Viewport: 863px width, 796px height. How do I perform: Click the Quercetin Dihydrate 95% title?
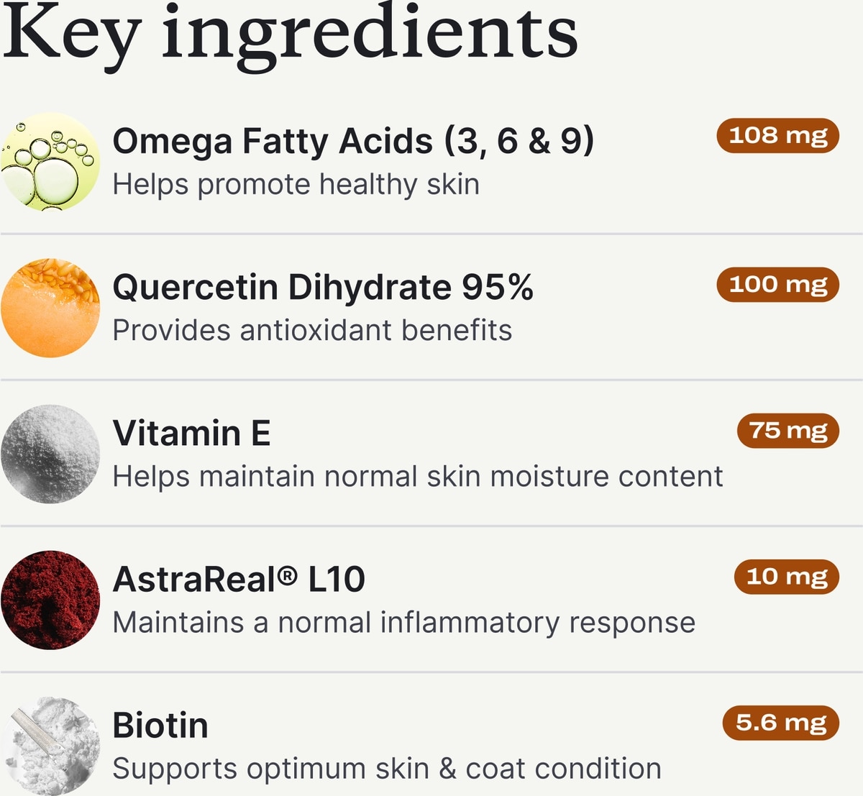[x=323, y=287]
